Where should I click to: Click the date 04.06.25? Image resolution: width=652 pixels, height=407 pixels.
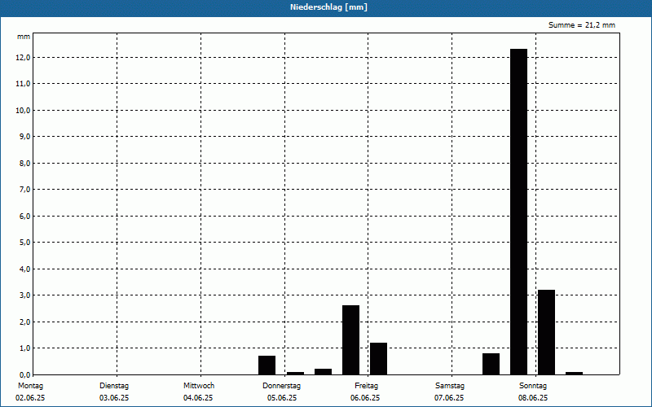pos(198,398)
